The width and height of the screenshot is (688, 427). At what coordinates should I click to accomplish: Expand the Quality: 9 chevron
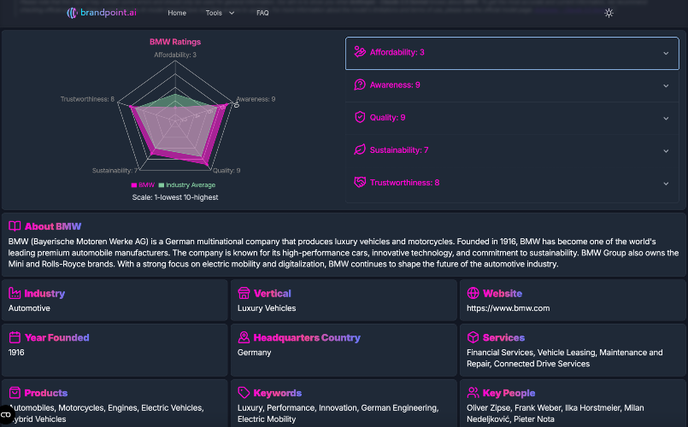(x=666, y=118)
